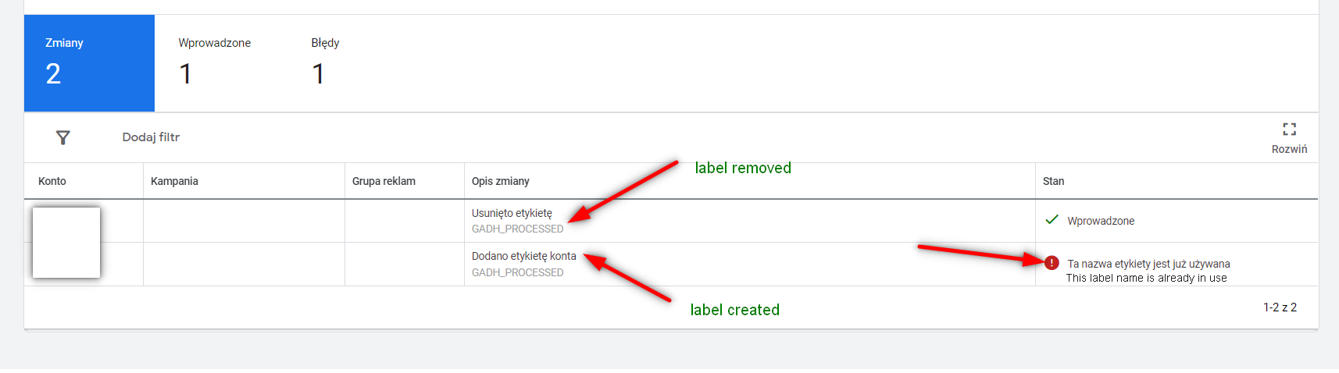The image size is (1339, 373).
Task: Select the Błędy tab
Action: 325,62
